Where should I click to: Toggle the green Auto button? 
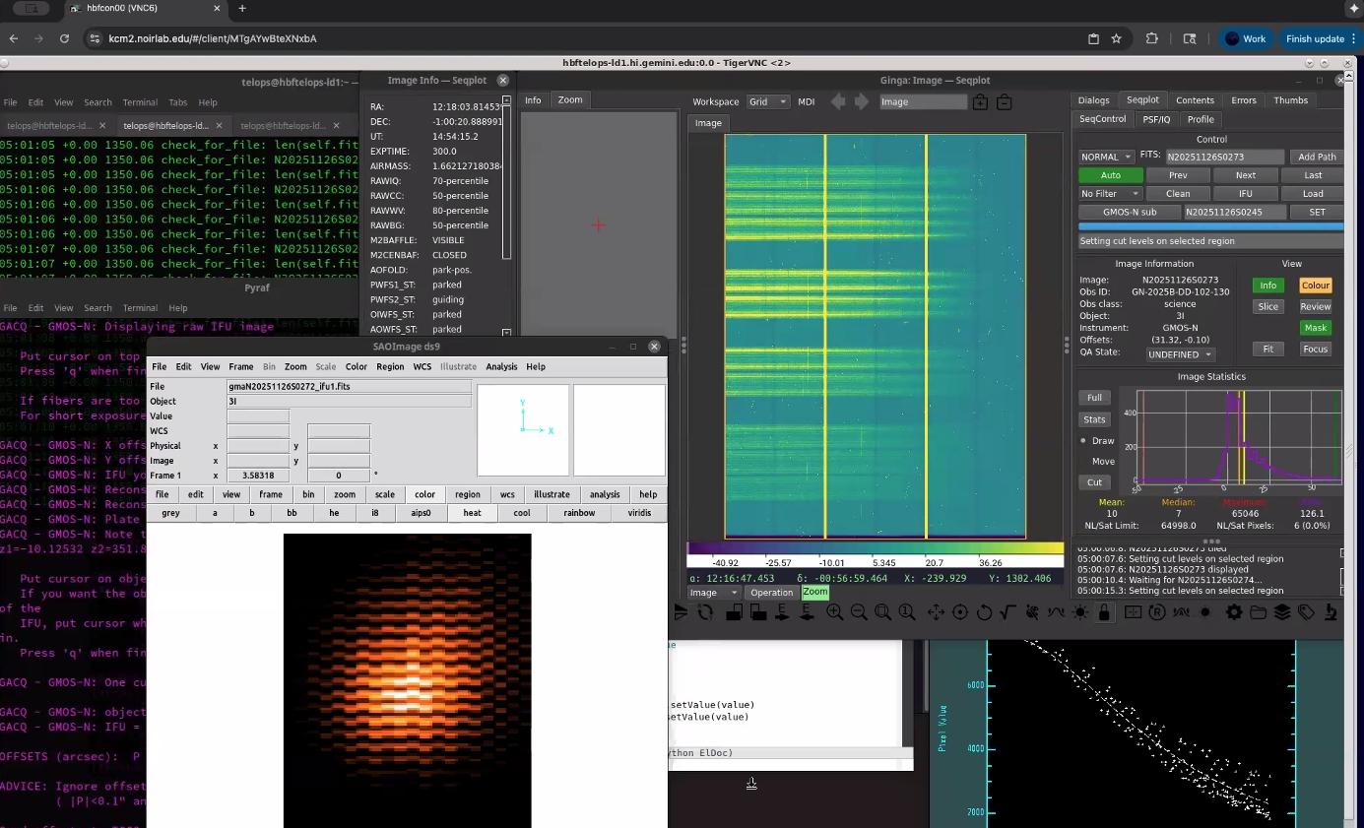[x=1110, y=175]
